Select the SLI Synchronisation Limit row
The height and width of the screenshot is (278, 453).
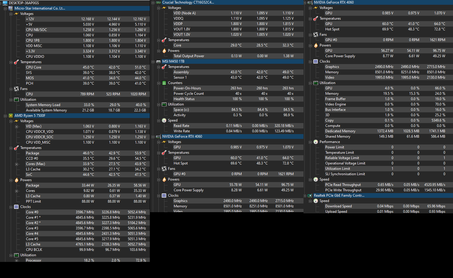point(345,174)
